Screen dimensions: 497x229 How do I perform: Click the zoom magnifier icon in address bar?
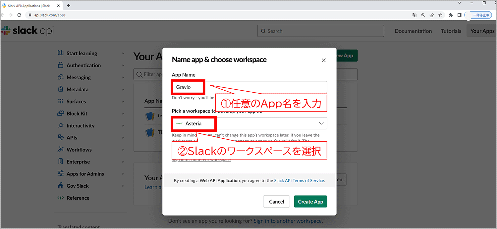tap(423, 15)
